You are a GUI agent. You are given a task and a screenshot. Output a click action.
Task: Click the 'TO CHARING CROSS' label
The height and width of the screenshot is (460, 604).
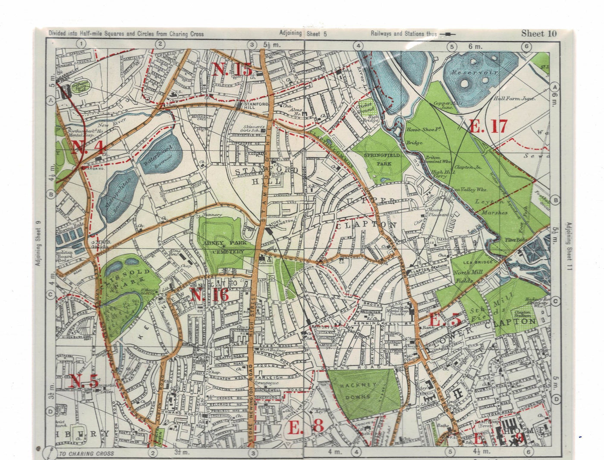86,454
